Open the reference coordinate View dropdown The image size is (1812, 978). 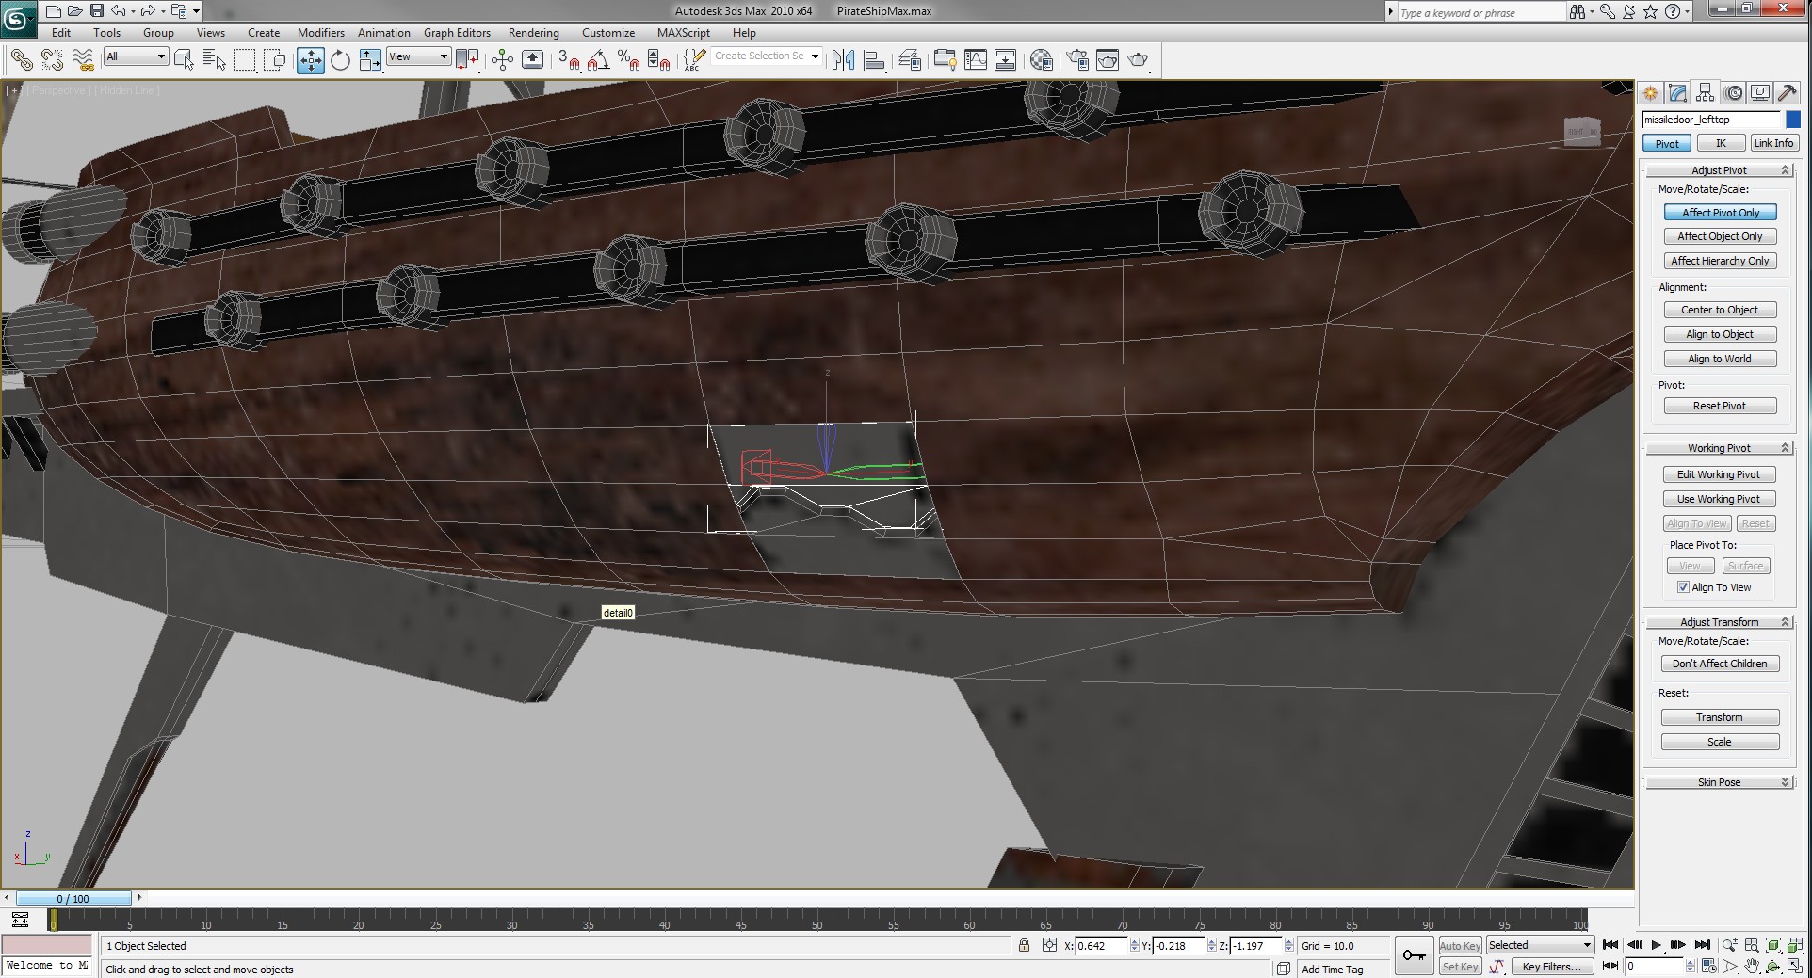point(419,57)
